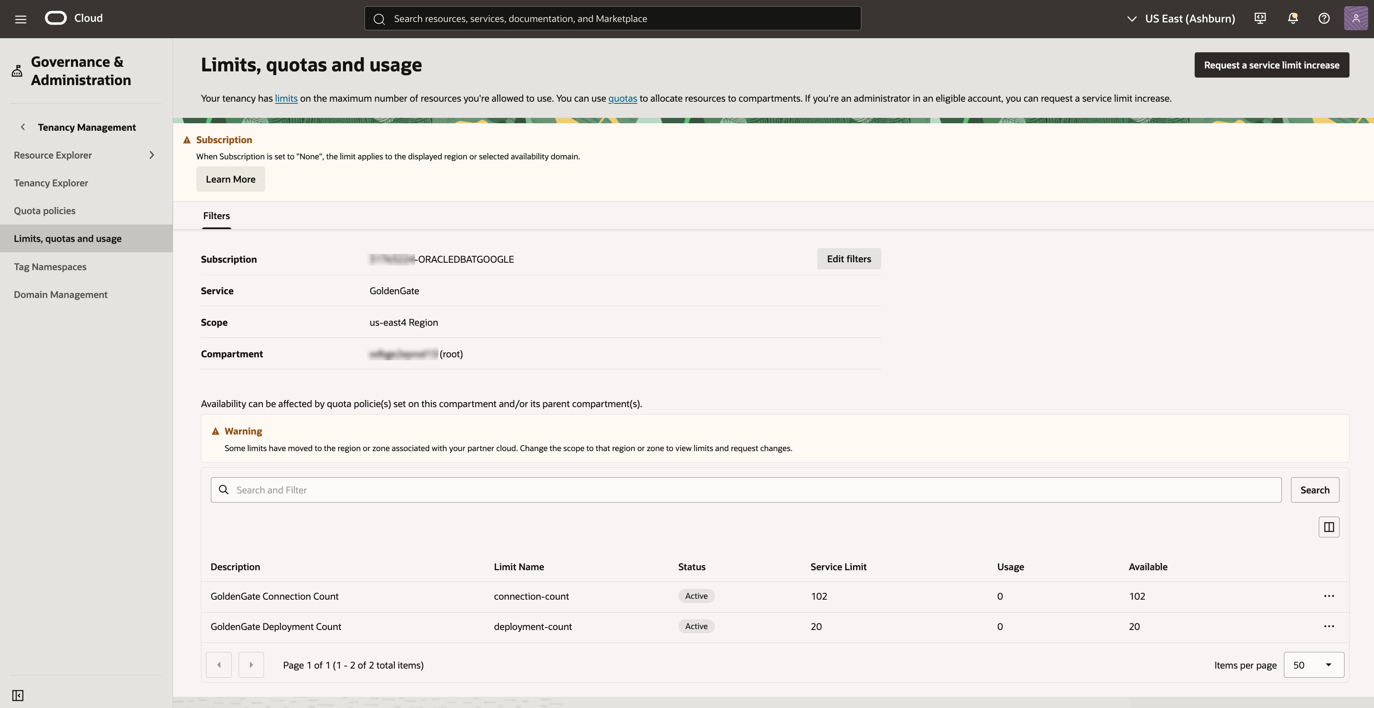This screenshot has width=1374, height=708.
Task: Sort by Usage column header
Action: click(1010, 567)
